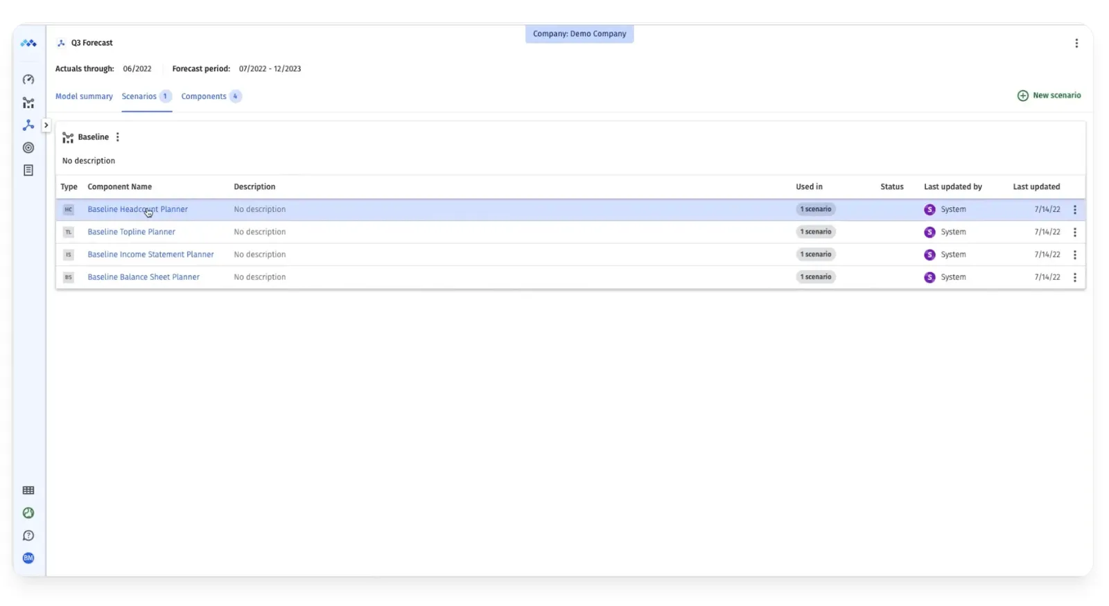Open the reports document icon in sidebar
The image size is (1109, 606).
(28, 170)
